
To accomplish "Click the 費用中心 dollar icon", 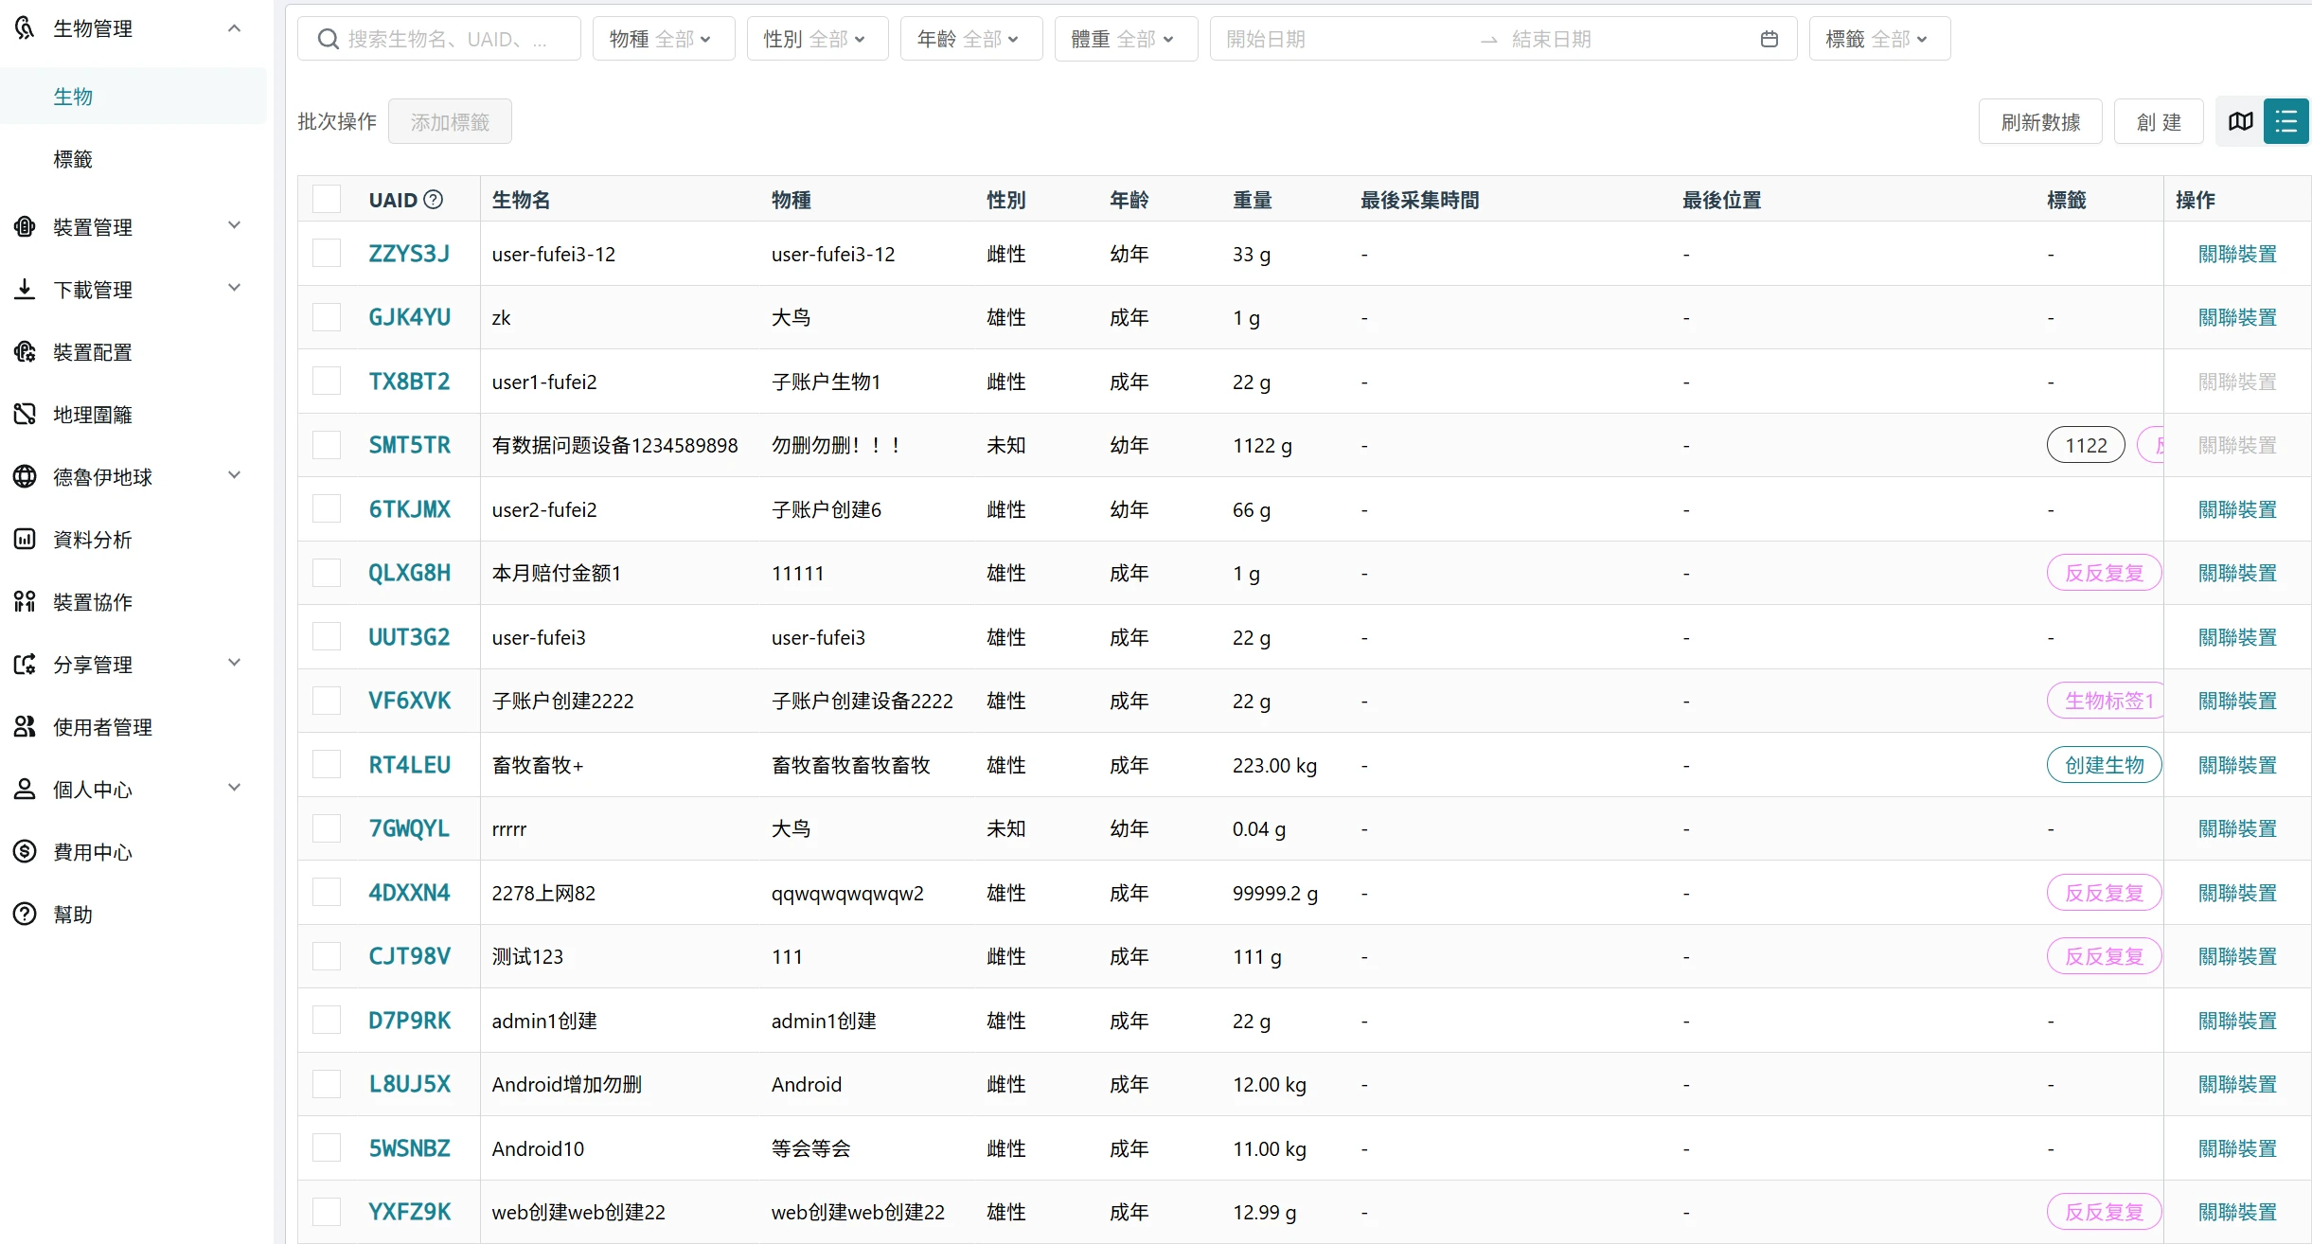I will 26,852.
